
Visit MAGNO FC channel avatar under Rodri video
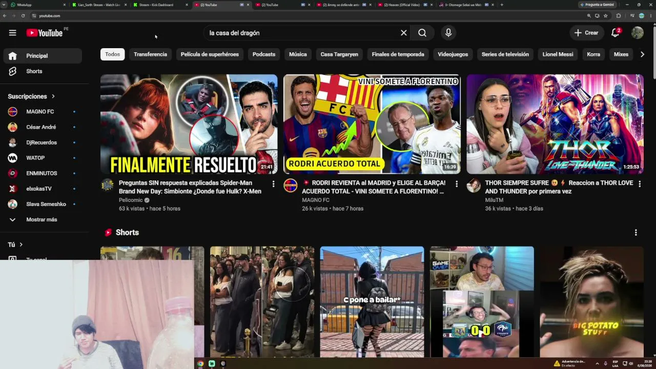291,185
